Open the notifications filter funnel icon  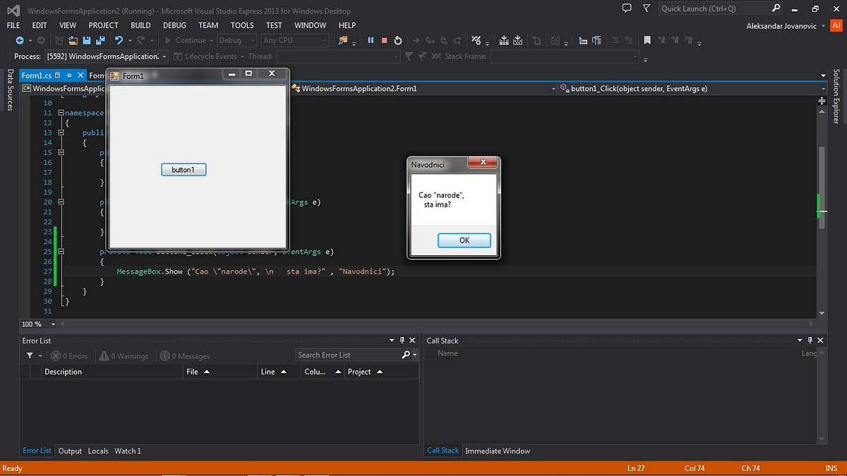tap(647, 8)
